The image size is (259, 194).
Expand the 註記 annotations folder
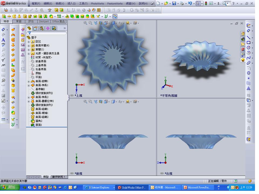(x=29, y=41)
